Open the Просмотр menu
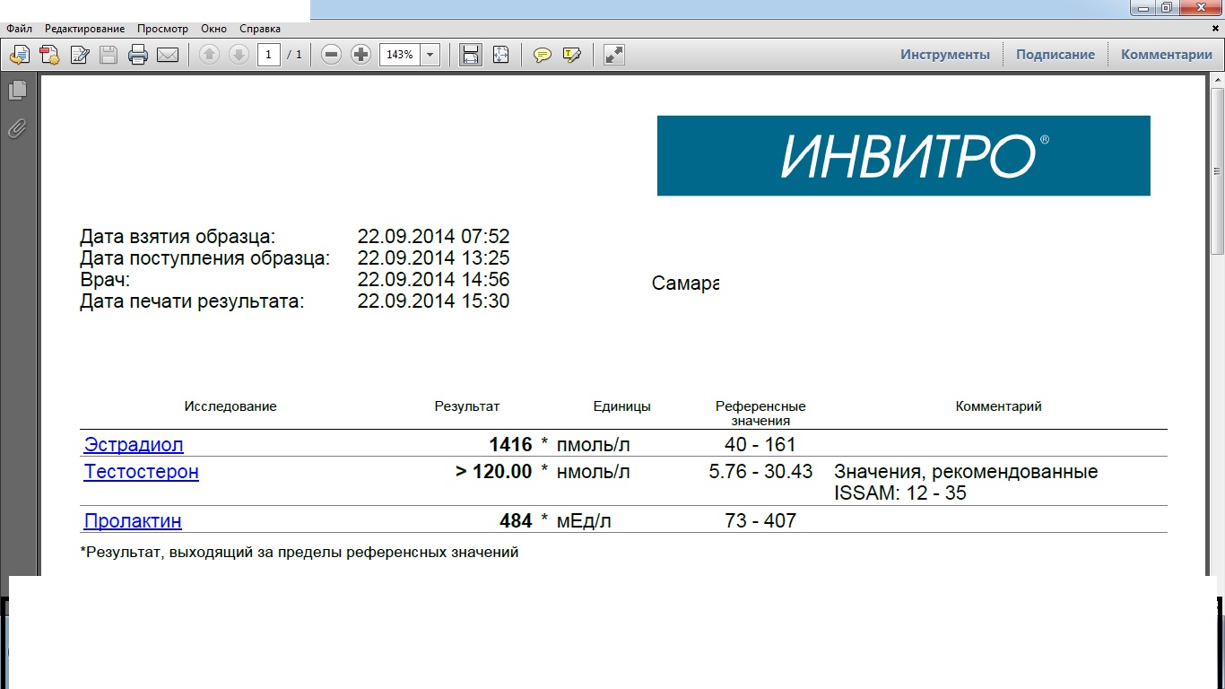 pos(162,29)
